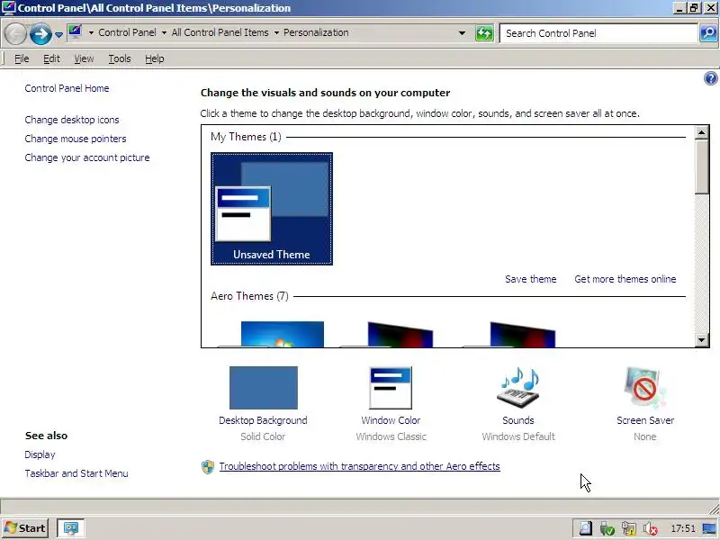Open the Window Color icon

click(391, 388)
